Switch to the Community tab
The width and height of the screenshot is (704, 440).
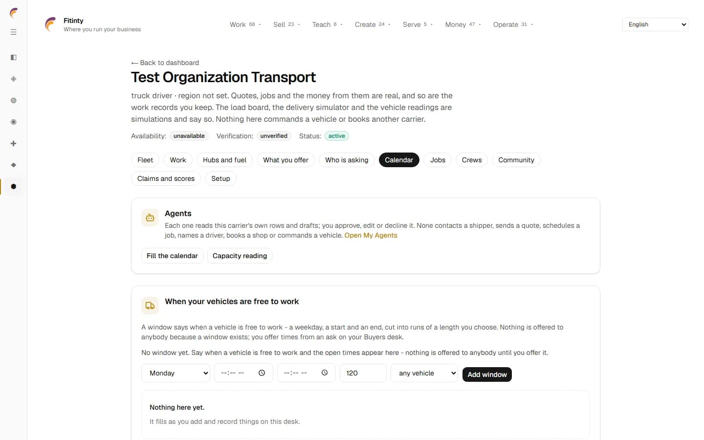tap(516, 160)
